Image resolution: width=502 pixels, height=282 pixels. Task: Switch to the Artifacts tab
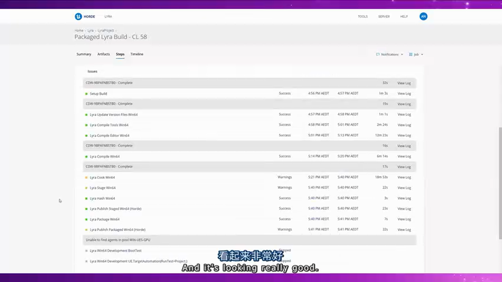(104, 54)
